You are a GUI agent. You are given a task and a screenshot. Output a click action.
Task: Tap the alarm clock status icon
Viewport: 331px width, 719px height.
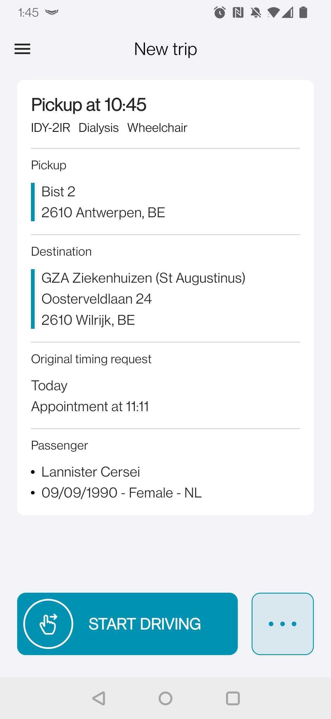(x=219, y=12)
